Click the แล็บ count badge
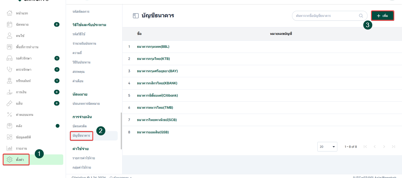This screenshot has width=402, height=178. [x=57, y=103]
